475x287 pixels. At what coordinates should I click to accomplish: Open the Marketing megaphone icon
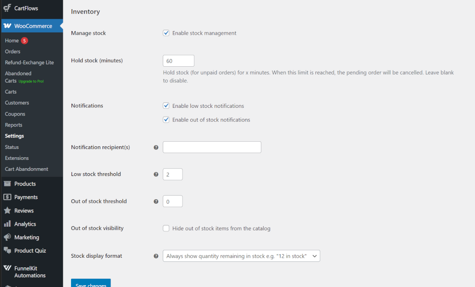coord(7,237)
